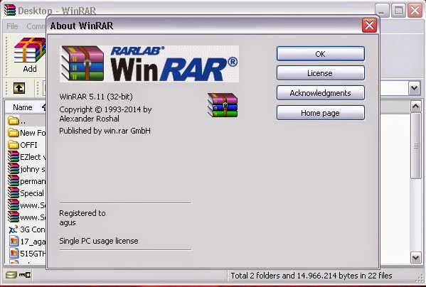The height and width of the screenshot is (287, 426).
Task: View Acknowledgments in About dialog
Action: pos(321,93)
